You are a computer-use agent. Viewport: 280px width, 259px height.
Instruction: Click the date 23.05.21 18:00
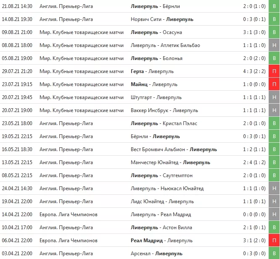coord(17,123)
